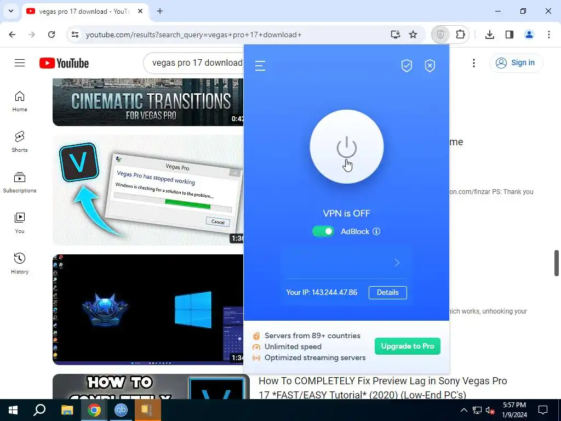Open the tab search dropdown arrow

[11, 11]
